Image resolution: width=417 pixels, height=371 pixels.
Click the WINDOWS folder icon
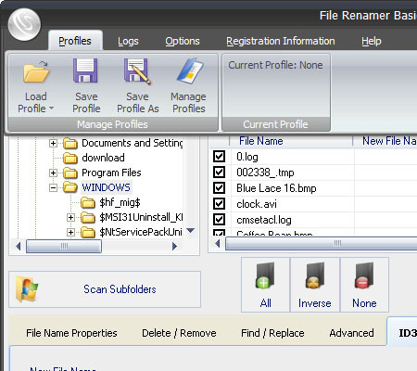point(70,187)
